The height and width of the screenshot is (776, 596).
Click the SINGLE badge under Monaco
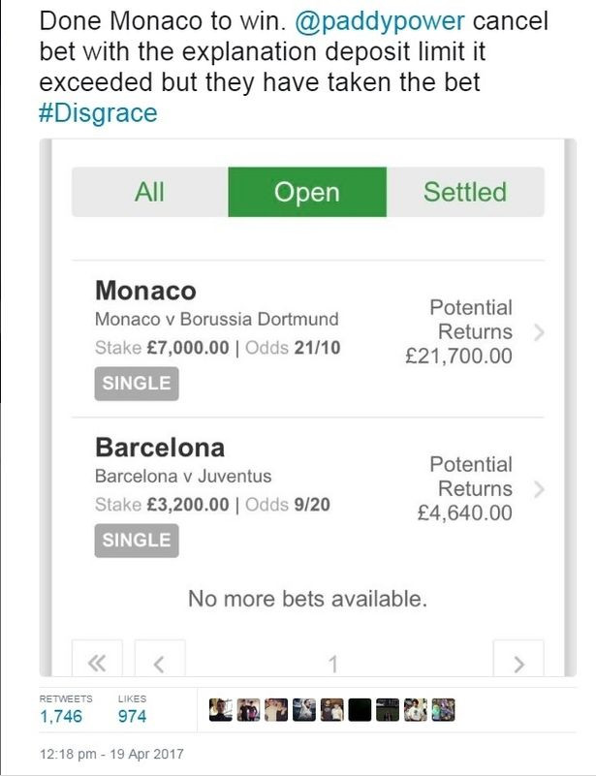point(137,383)
